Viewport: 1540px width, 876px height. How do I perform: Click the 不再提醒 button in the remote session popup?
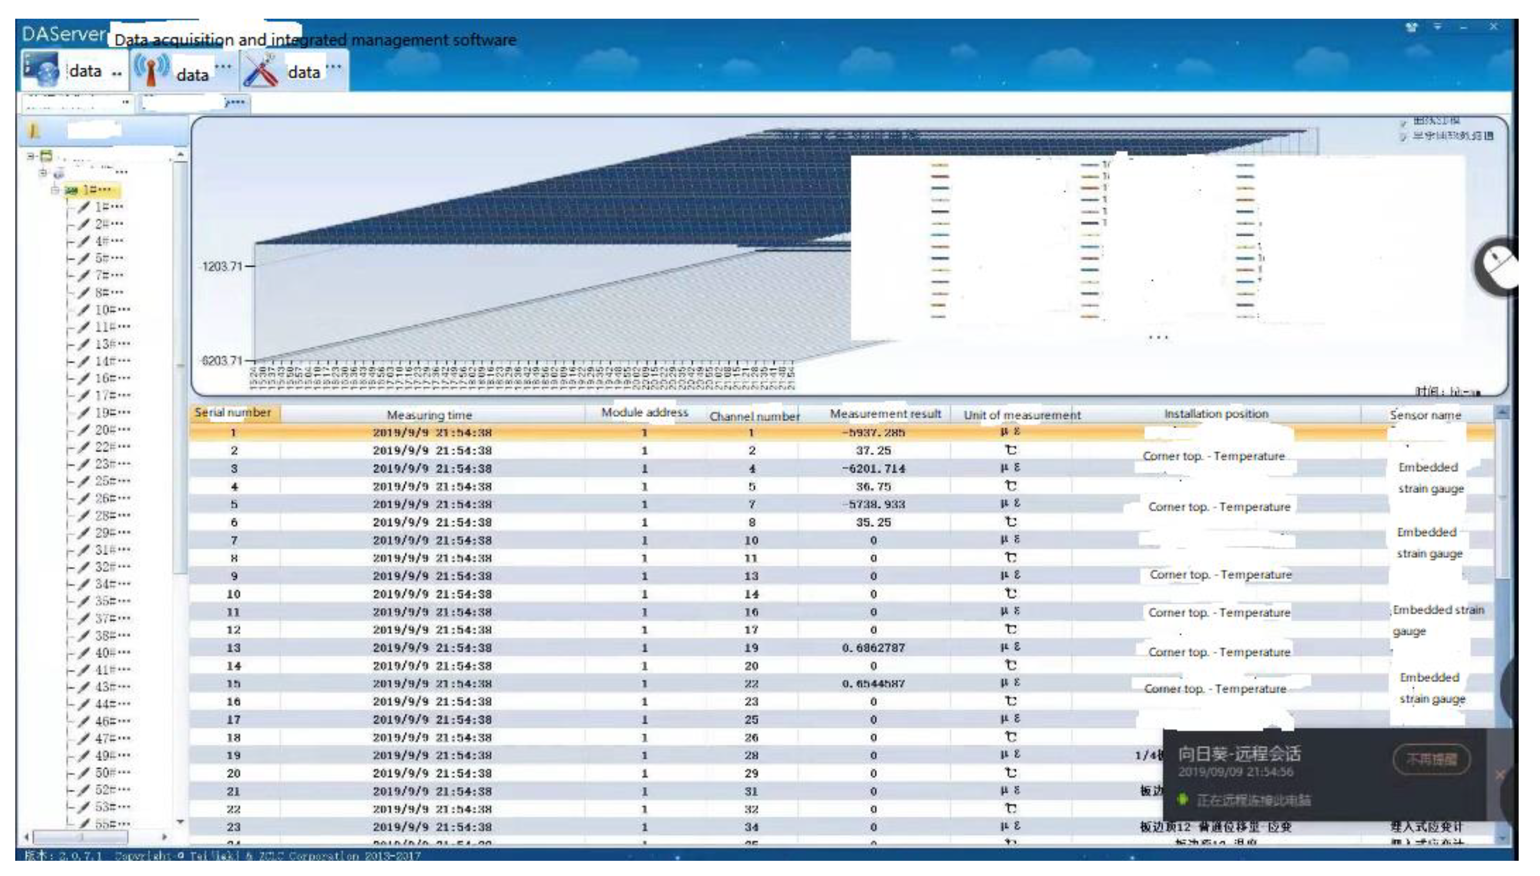(1431, 760)
